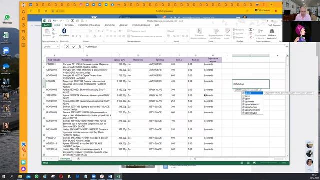Open the Zoom desktop shortcut
The image size is (320, 180).
pyautogui.click(x=6, y=52)
